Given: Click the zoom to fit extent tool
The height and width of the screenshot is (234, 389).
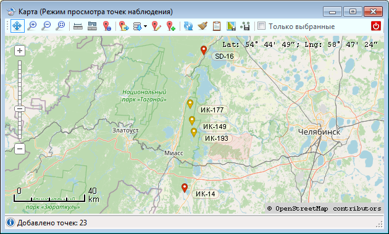Looking at the screenshot, I should pyautogui.click(x=61, y=26).
